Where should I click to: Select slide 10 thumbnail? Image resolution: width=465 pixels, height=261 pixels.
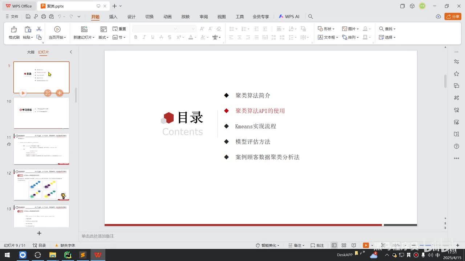pyautogui.click(x=41, y=113)
